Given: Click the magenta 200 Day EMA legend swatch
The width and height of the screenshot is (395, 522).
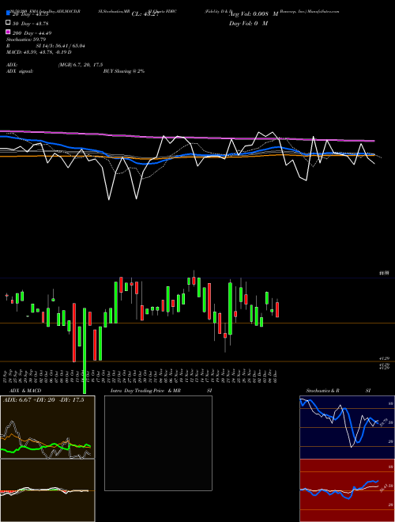Looking at the screenshot, I should 8,32.
